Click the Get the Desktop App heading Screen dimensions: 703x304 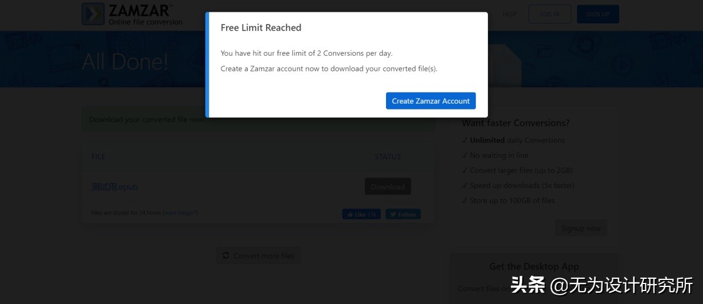pyautogui.click(x=534, y=266)
